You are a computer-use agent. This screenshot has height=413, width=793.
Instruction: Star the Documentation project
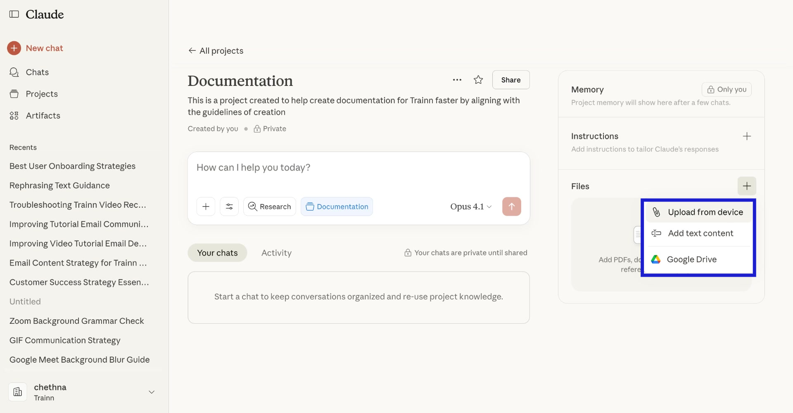[478, 80]
